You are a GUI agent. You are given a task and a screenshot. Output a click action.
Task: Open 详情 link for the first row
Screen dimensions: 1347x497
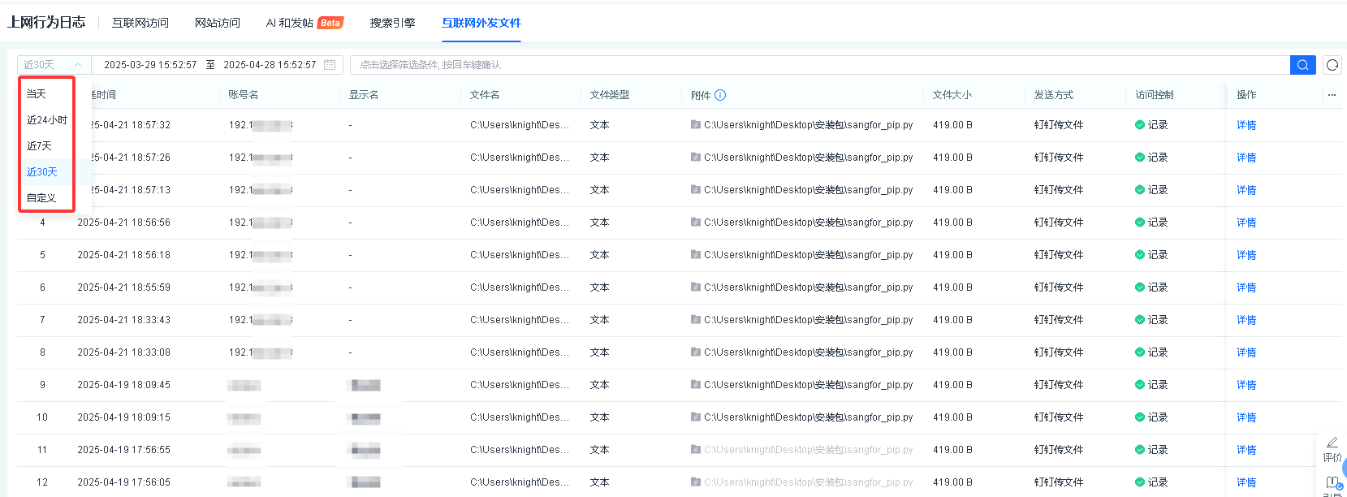pos(1246,125)
